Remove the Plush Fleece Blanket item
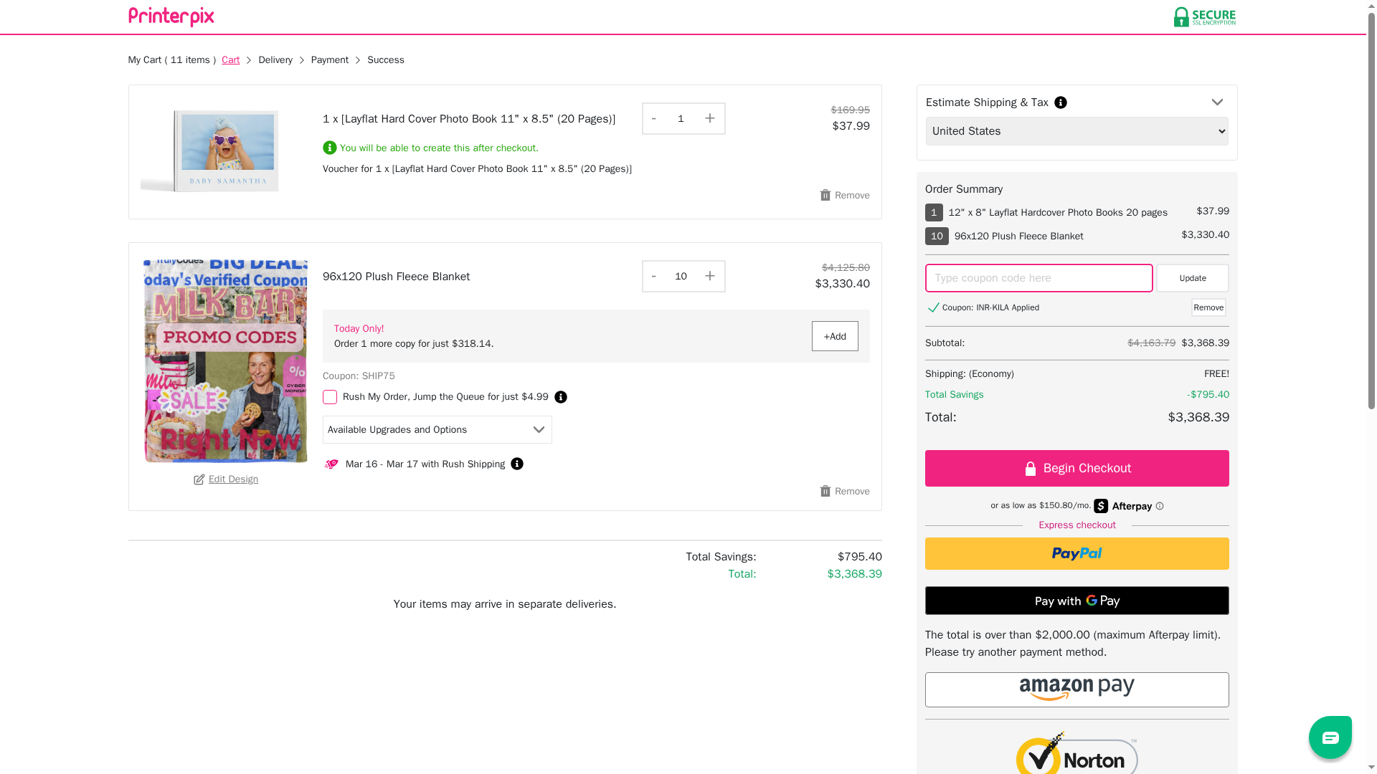Screen dimensions: 1377x774 click(x=844, y=491)
